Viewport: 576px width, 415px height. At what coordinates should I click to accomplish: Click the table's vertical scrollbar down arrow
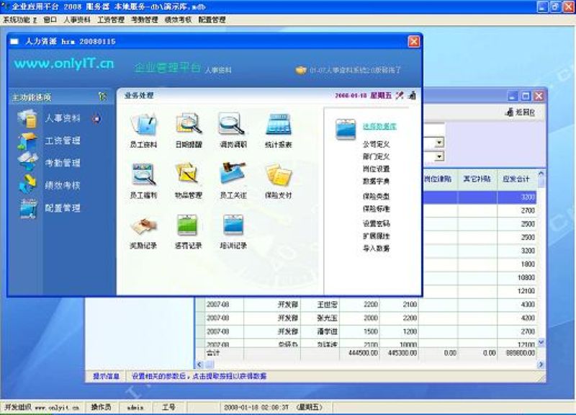[x=542, y=344]
